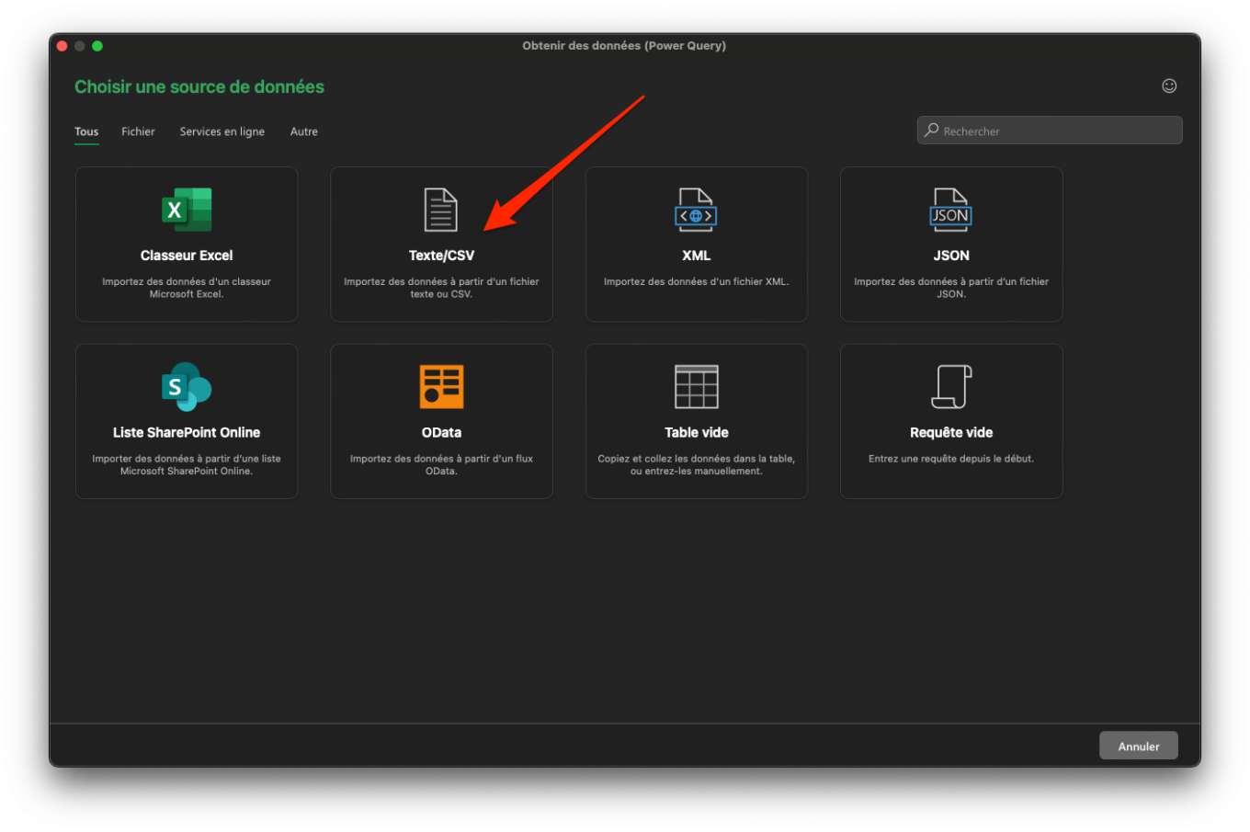
Task: Click description mentioning 'fichier JSON'
Action: pyautogui.click(x=951, y=288)
